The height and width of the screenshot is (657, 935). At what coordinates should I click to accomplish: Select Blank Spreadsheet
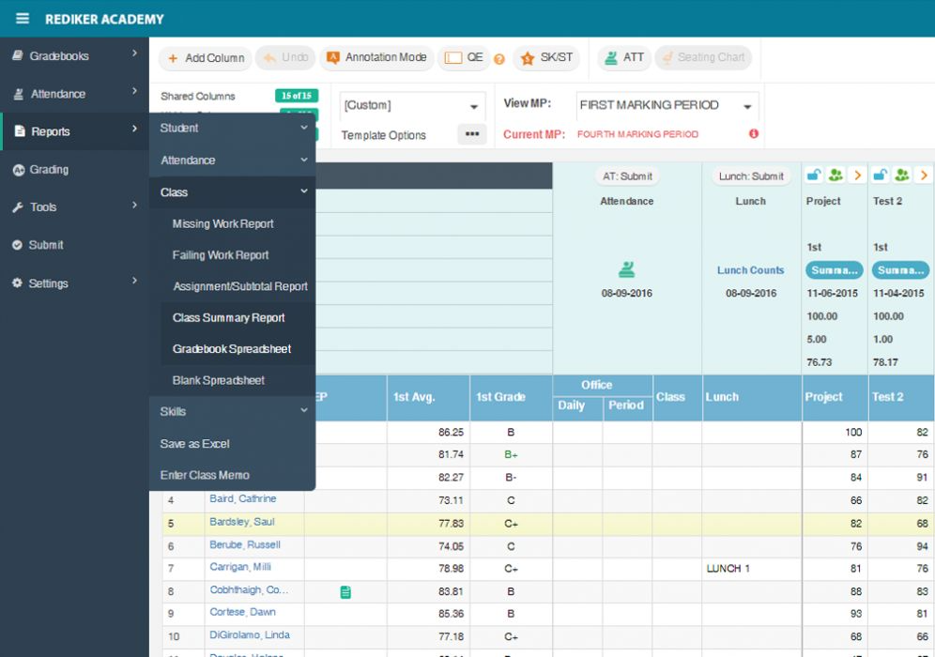[218, 380]
